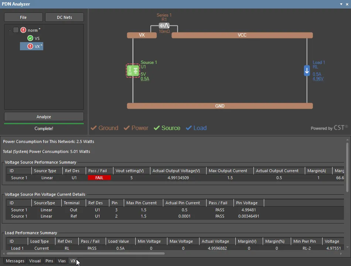Click the green check icon beside VS
Image resolution: width=351 pixels, height=266 pixels.
pos(30,38)
